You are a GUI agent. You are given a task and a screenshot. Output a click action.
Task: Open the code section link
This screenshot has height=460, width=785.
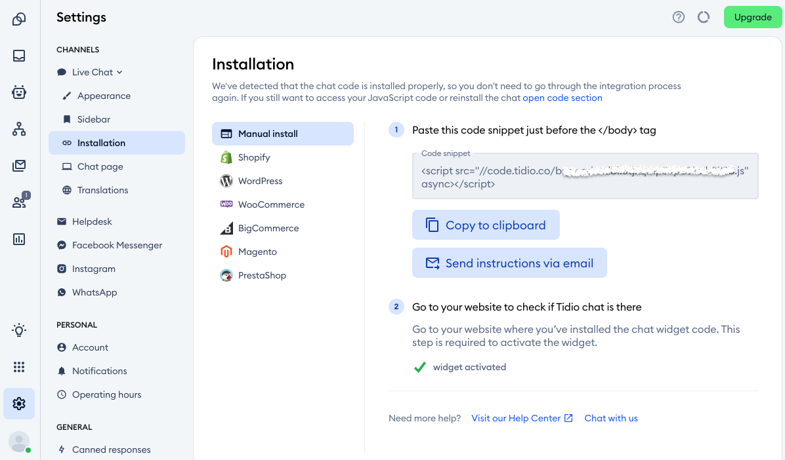point(562,98)
